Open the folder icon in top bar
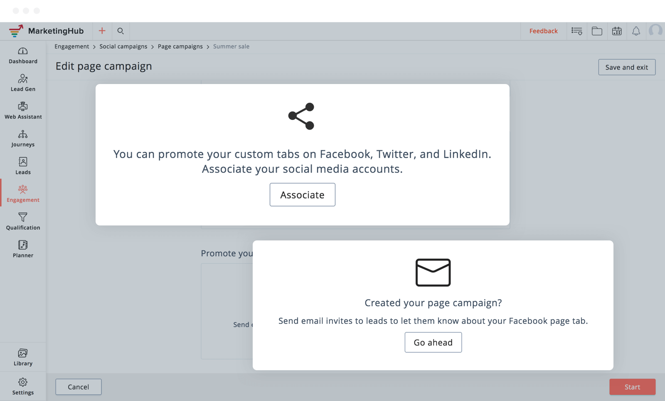The height and width of the screenshot is (401, 665). coord(597,31)
